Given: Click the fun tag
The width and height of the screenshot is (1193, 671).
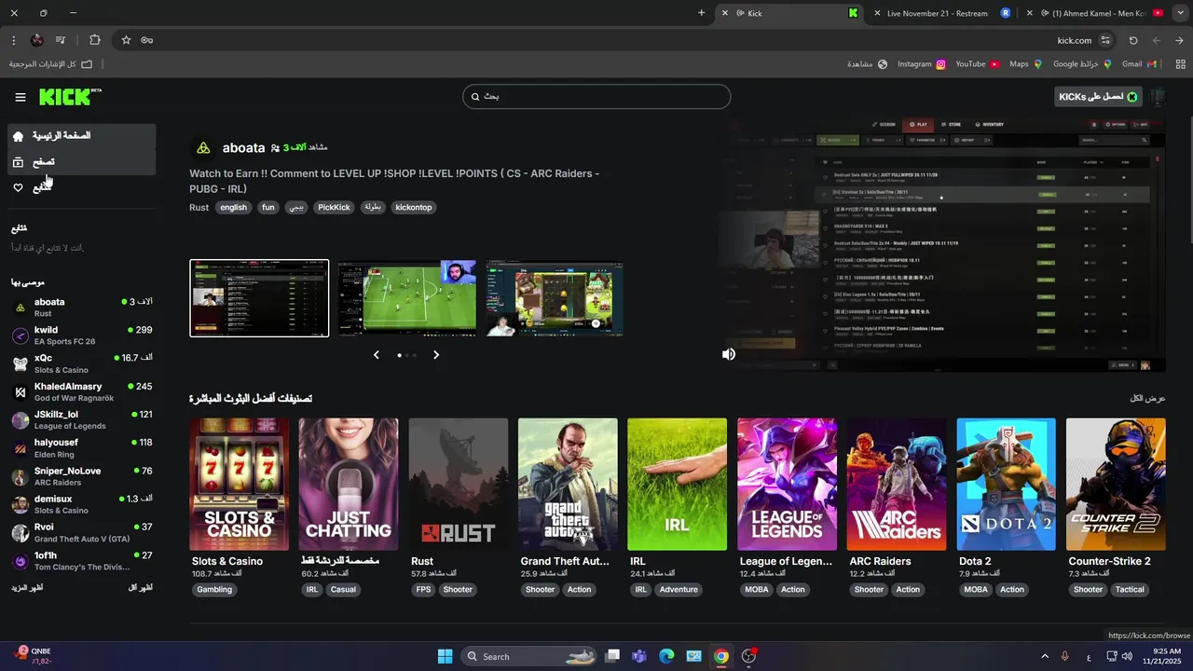Looking at the screenshot, I should pyautogui.click(x=268, y=208).
